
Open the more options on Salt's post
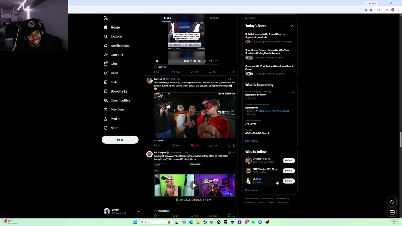[233, 79]
